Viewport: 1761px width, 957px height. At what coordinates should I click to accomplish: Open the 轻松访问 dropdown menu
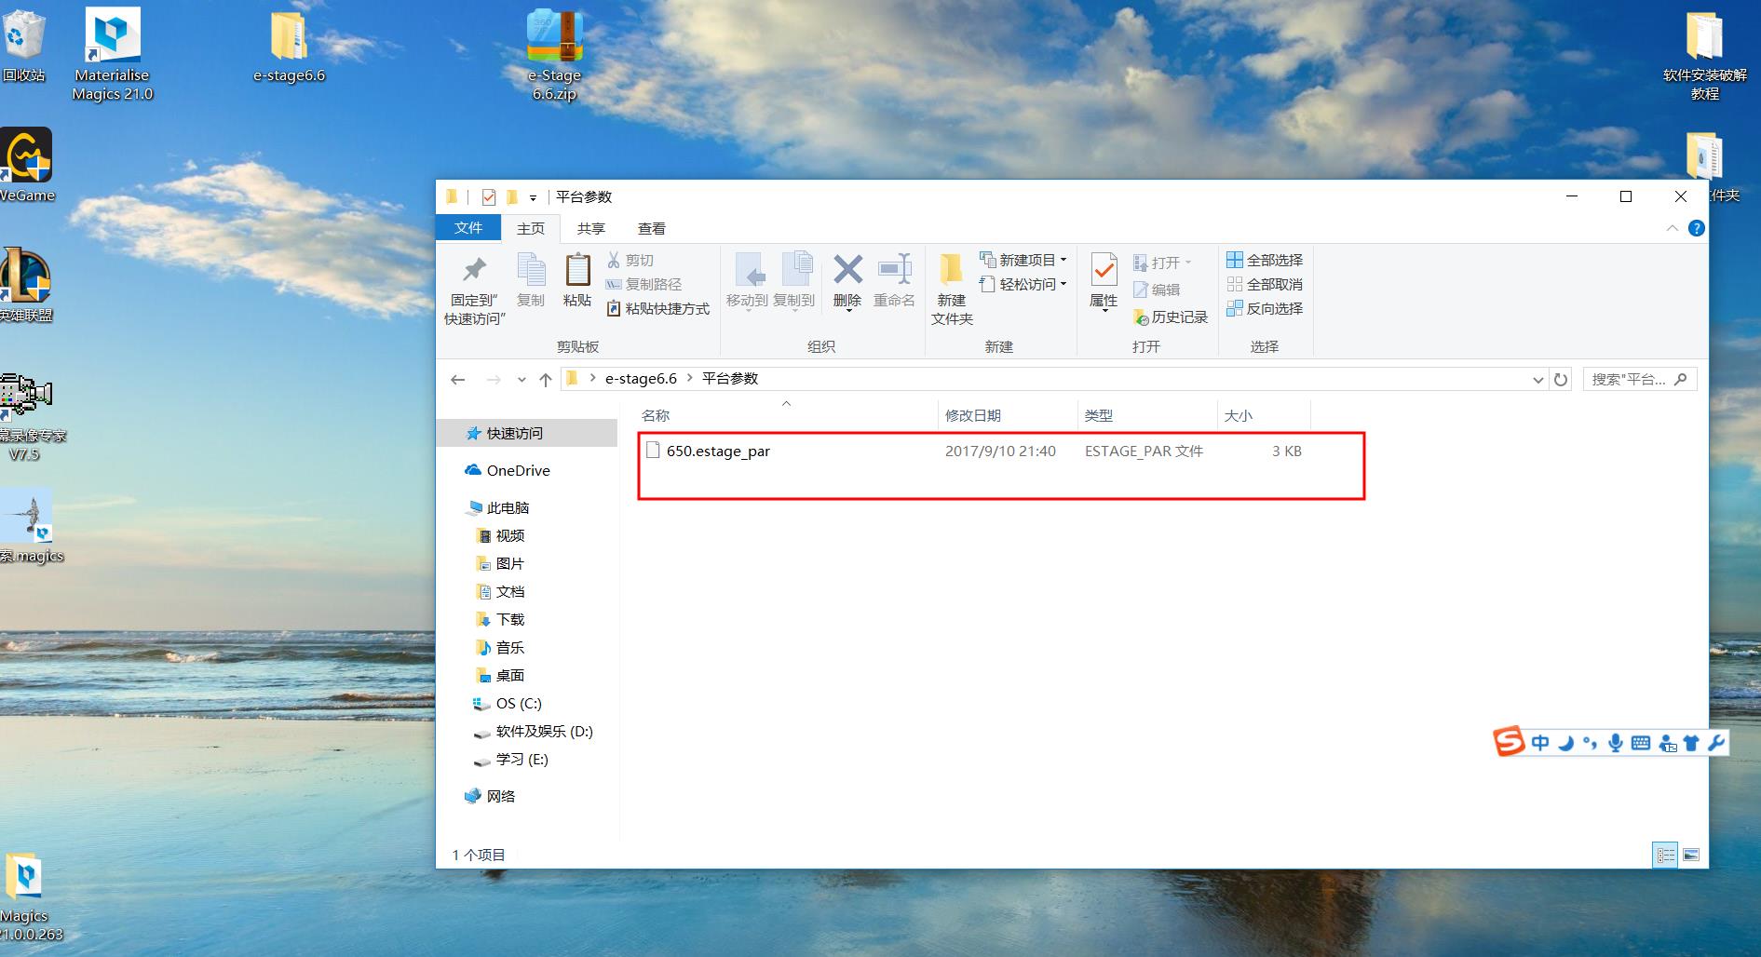[1024, 284]
